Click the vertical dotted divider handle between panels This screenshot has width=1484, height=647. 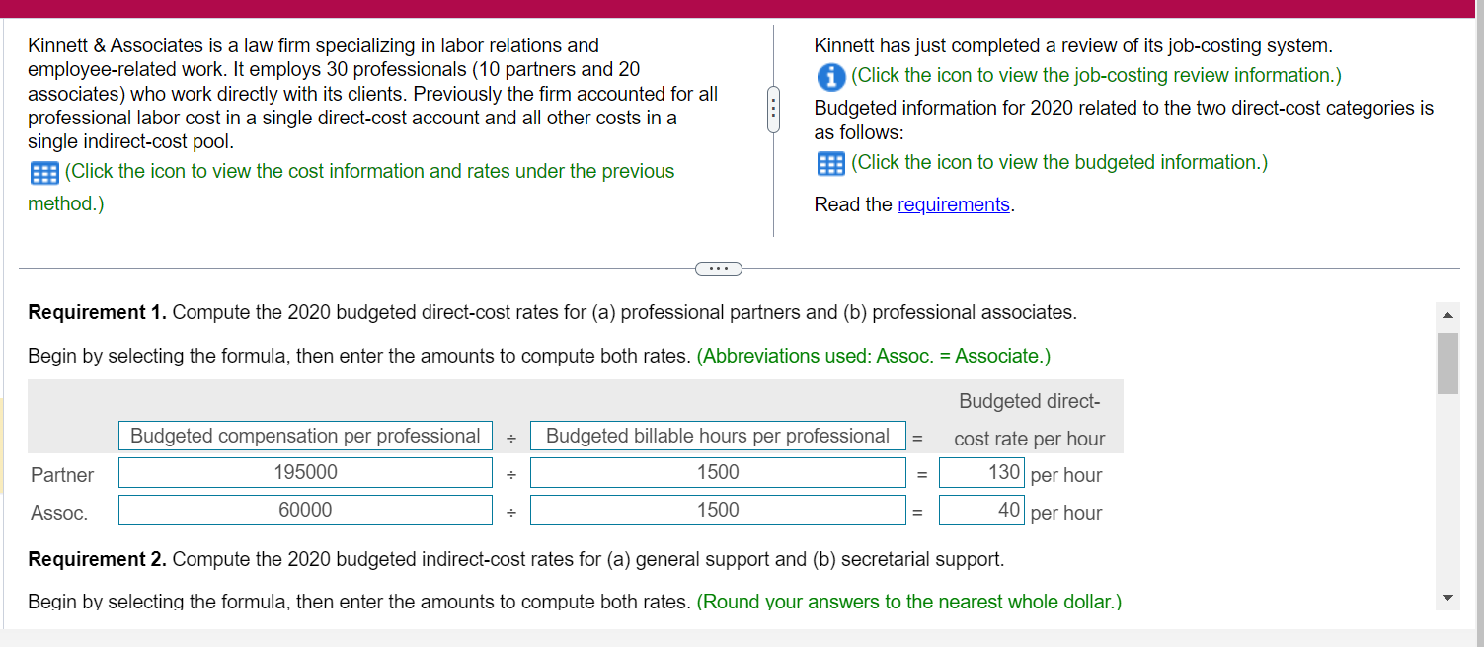pos(773,109)
